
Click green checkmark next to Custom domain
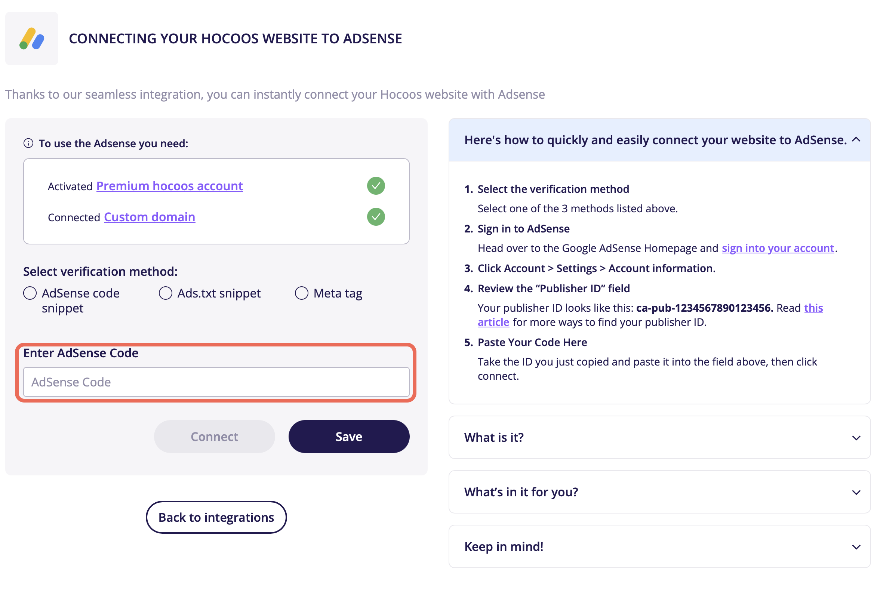[376, 217]
